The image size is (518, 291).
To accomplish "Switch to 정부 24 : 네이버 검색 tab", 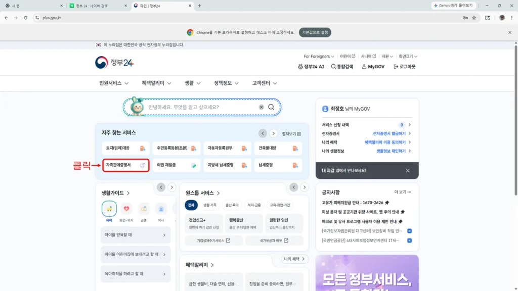I will click(98, 6).
